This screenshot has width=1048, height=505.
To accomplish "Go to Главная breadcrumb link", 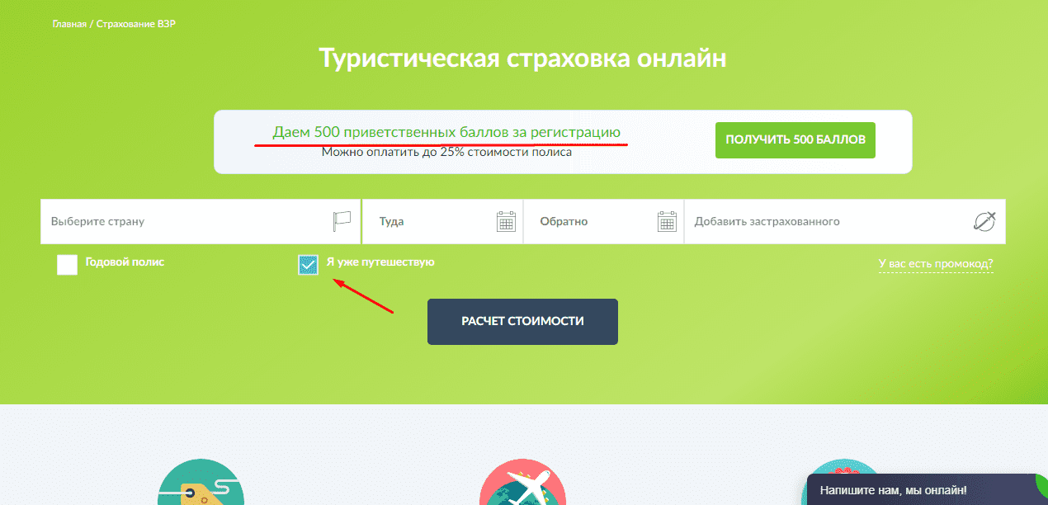I will (x=69, y=24).
